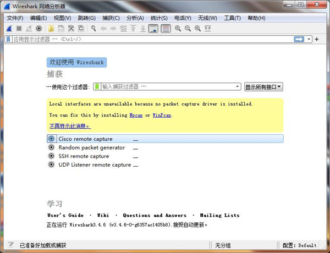This screenshot has width=330, height=253.
Task: Follow the WinPcap install link
Action: 162,115
